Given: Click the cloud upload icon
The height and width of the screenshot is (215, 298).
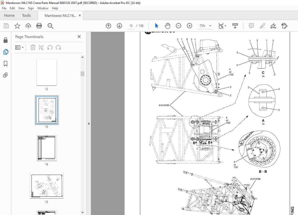Looking at the screenshot, I should click(x=28, y=26).
